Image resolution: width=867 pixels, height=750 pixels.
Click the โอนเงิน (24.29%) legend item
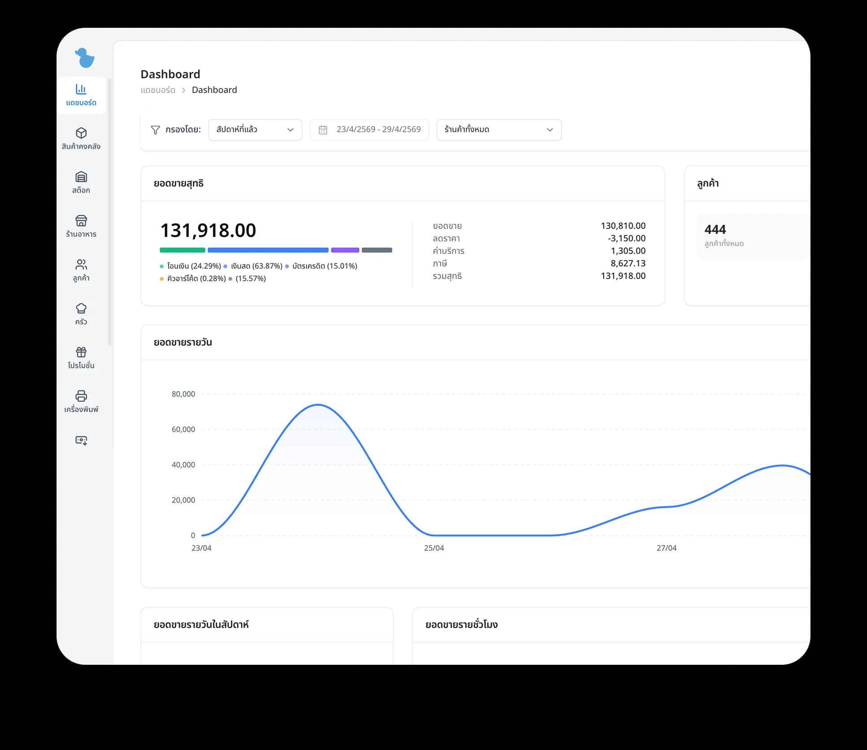(190, 266)
